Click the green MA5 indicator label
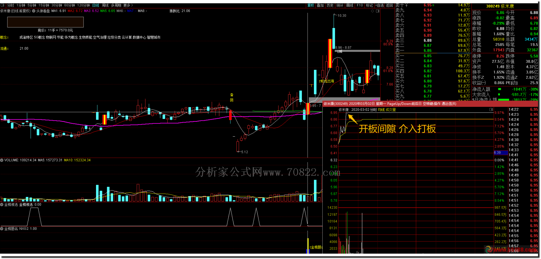The image size is (541, 259). pos(108,11)
